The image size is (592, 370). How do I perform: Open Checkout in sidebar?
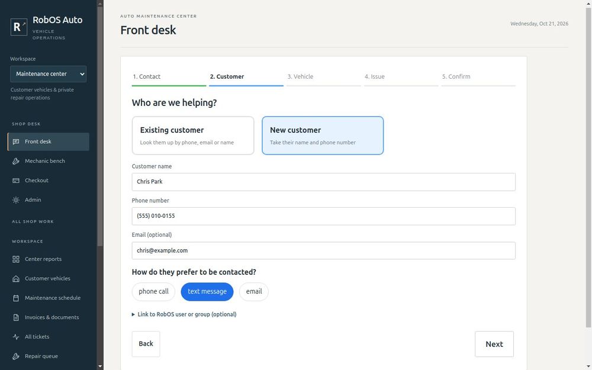[x=49, y=181]
